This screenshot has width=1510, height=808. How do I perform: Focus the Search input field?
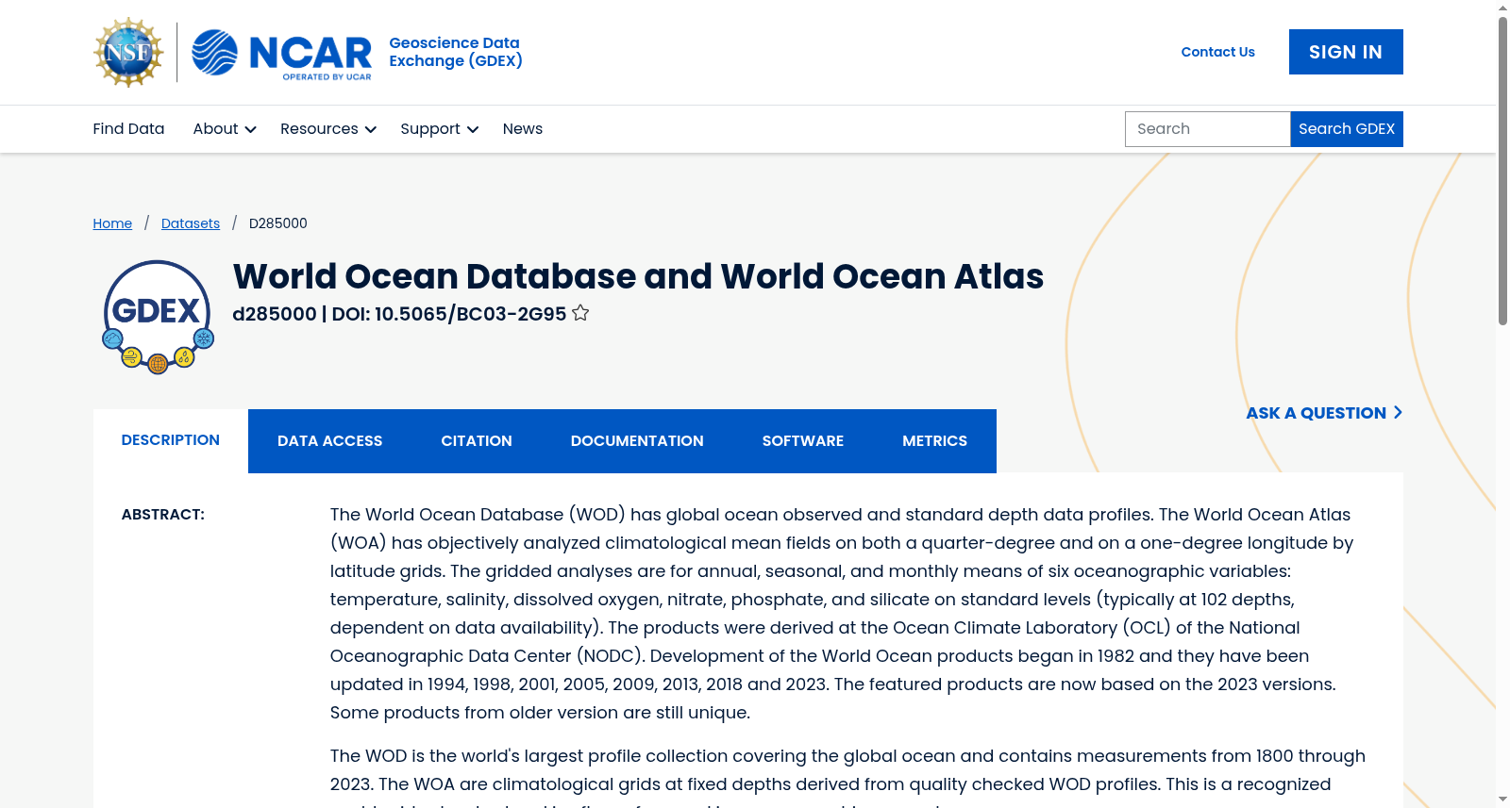1207,129
